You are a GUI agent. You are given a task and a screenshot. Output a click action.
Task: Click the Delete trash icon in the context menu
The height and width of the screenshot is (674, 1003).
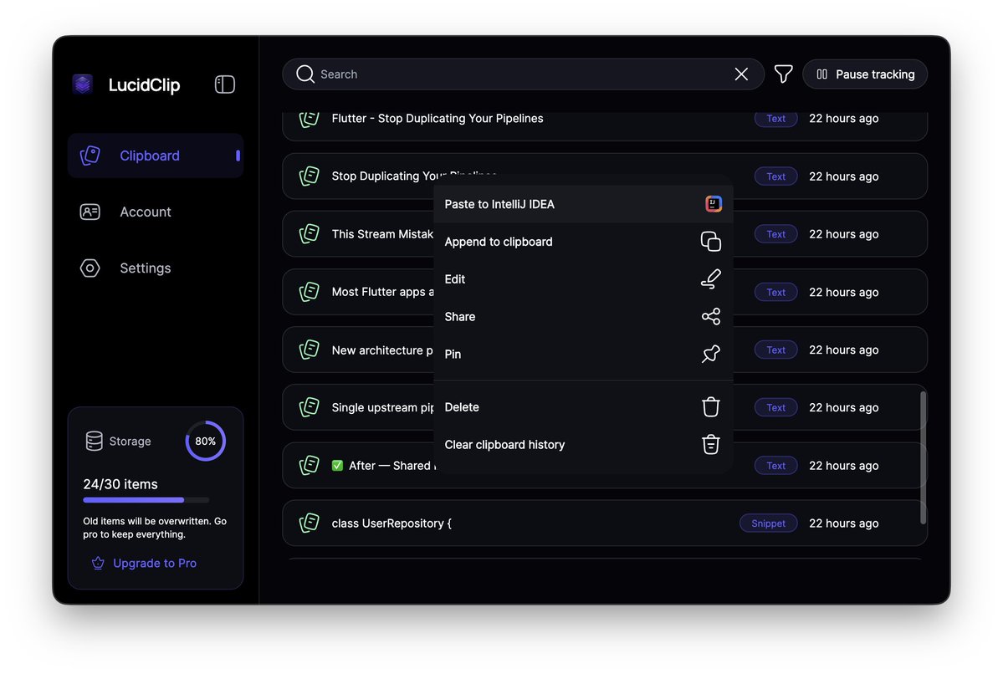710,406
